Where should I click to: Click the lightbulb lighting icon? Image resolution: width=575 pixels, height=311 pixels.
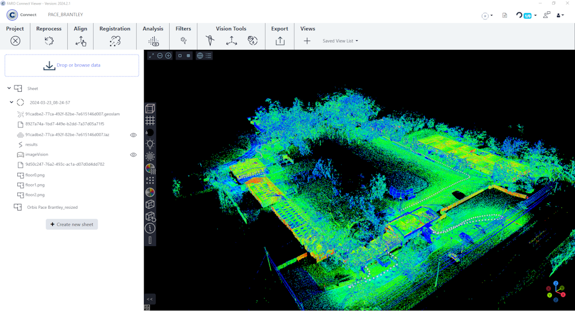click(150, 144)
